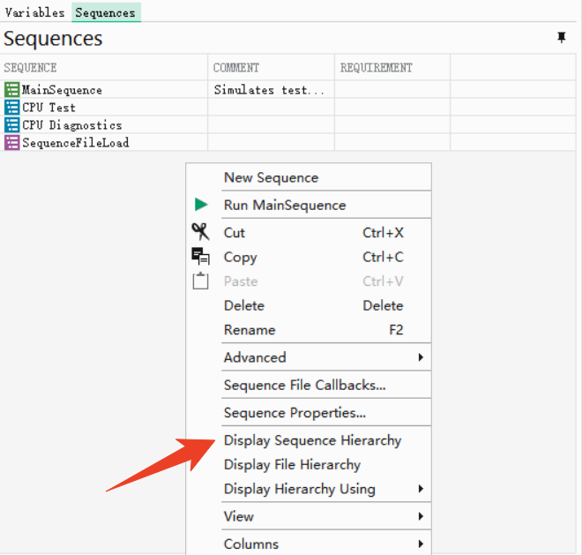Switch to the Variables tab

tap(35, 12)
